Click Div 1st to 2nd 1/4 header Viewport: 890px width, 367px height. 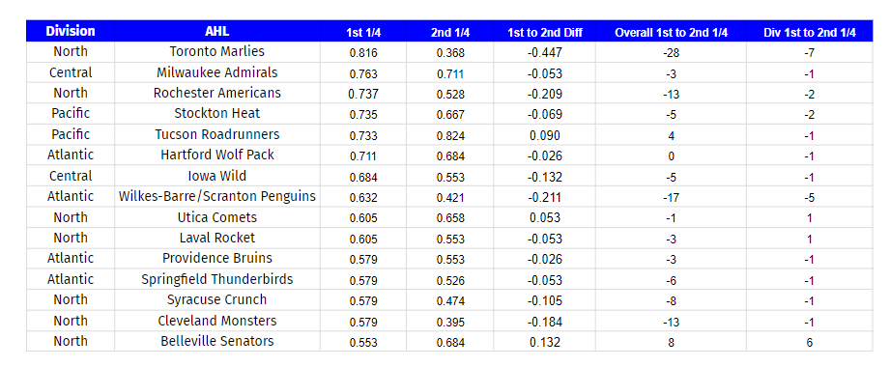coord(810,32)
